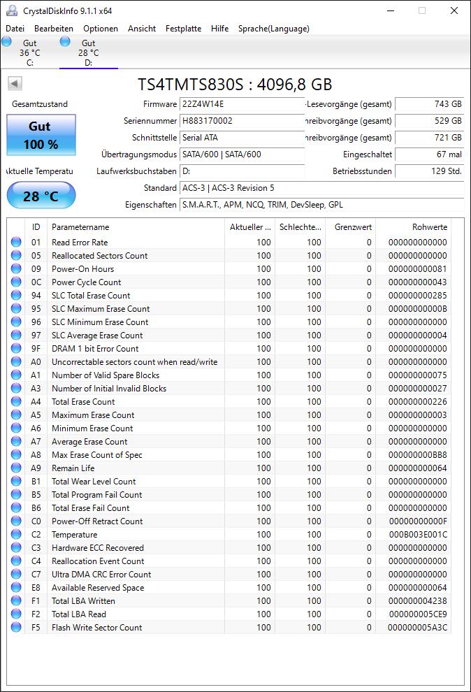Select the Total Program Fail Count row

coord(229,494)
